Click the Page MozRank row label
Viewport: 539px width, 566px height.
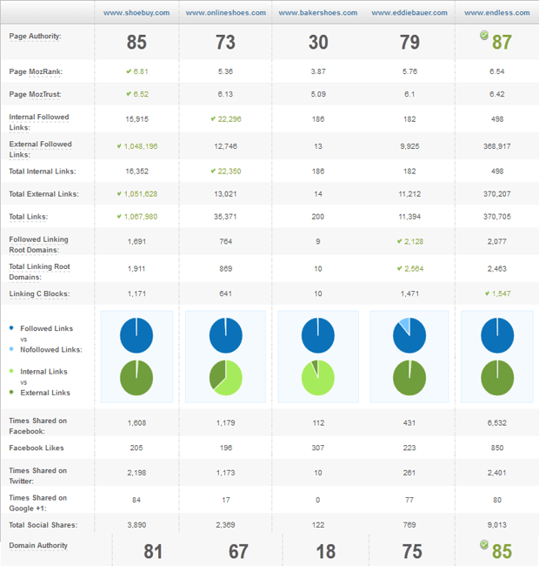[x=36, y=71]
